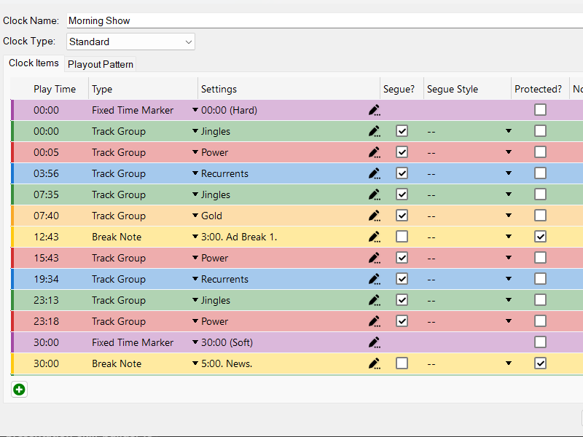The height and width of the screenshot is (437, 583).
Task: Click the '23:18' play time cell
Action: coord(46,321)
